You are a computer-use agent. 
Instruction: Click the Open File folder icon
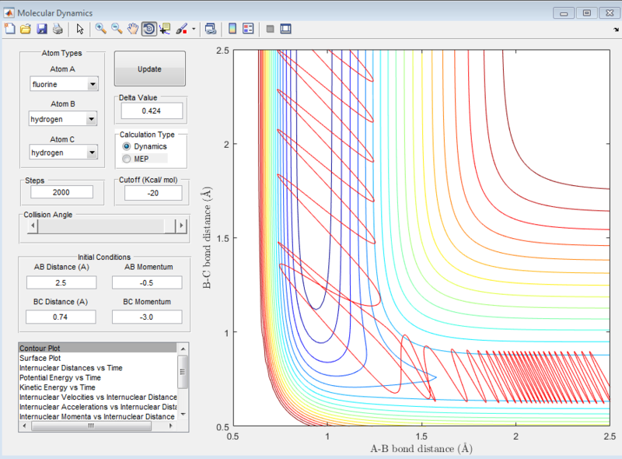[x=26, y=29]
